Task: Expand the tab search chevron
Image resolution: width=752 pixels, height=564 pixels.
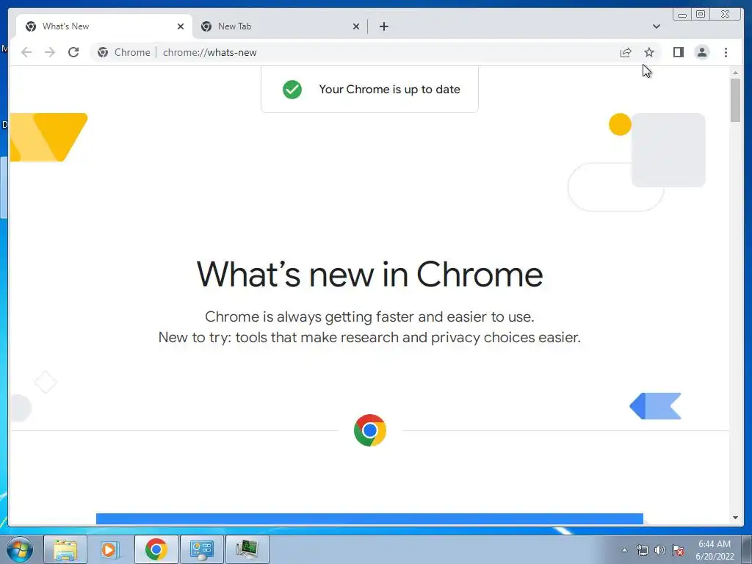Action: pyautogui.click(x=656, y=26)
